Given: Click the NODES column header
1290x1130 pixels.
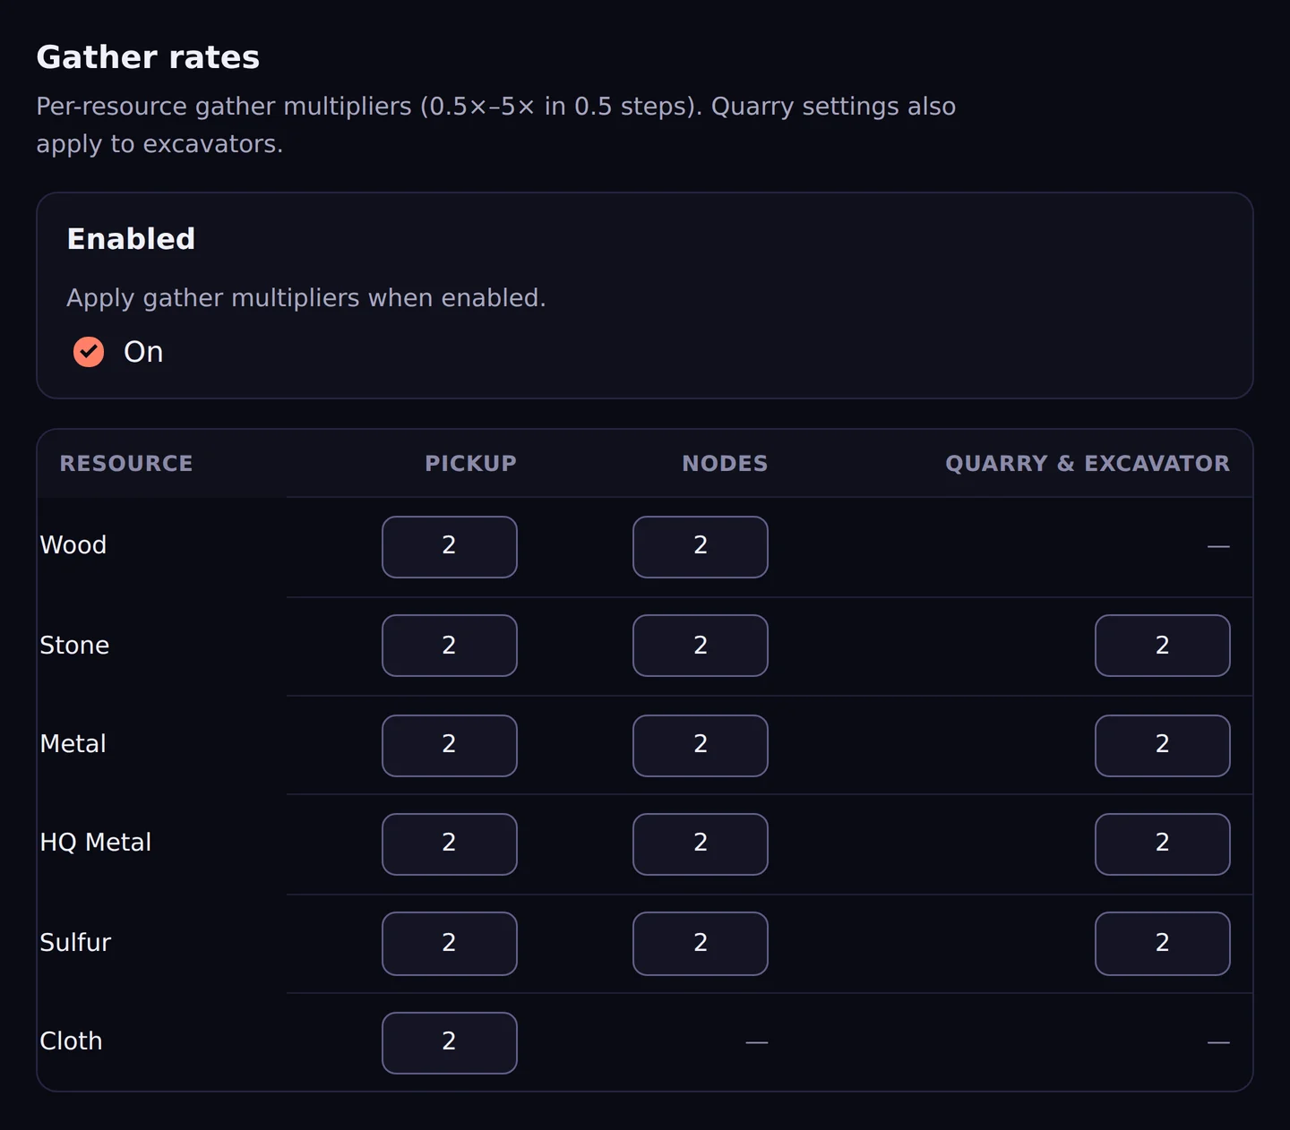Looking at the screenshot, I should [x=725, y=464].
